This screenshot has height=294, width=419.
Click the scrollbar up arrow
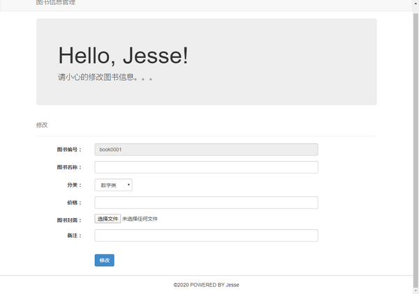[416, 3]
